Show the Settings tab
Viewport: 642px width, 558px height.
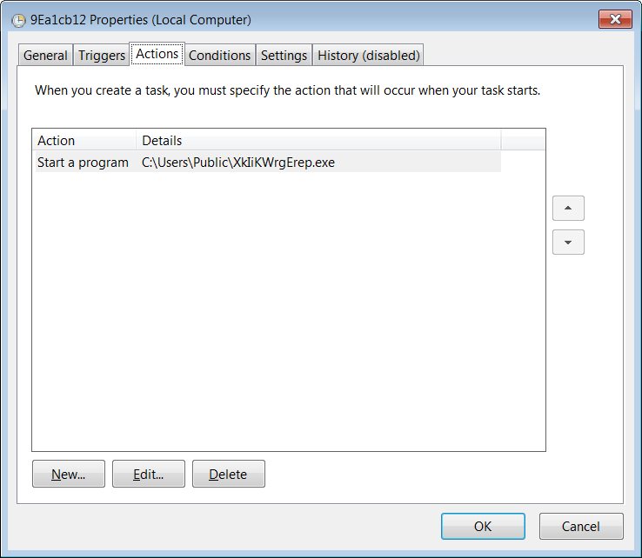pos(284,56)
